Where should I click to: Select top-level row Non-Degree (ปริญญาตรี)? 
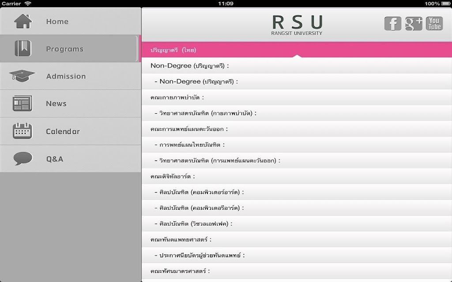point(297,66)
